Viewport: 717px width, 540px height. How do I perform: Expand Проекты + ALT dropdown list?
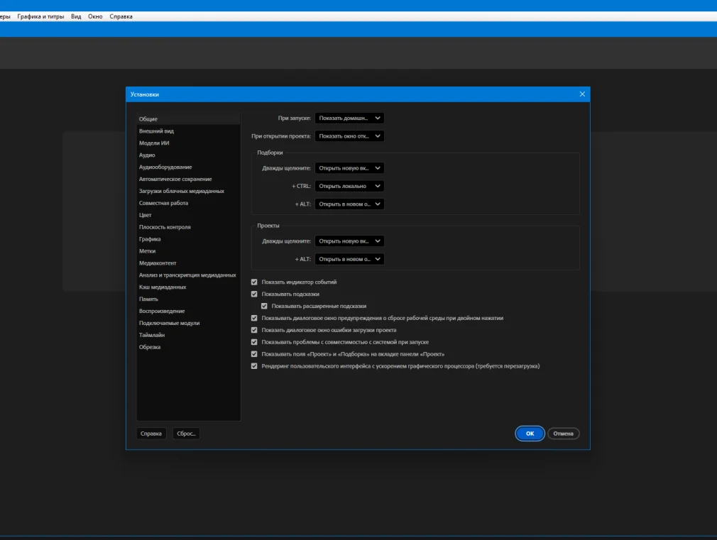pos(349,259)
